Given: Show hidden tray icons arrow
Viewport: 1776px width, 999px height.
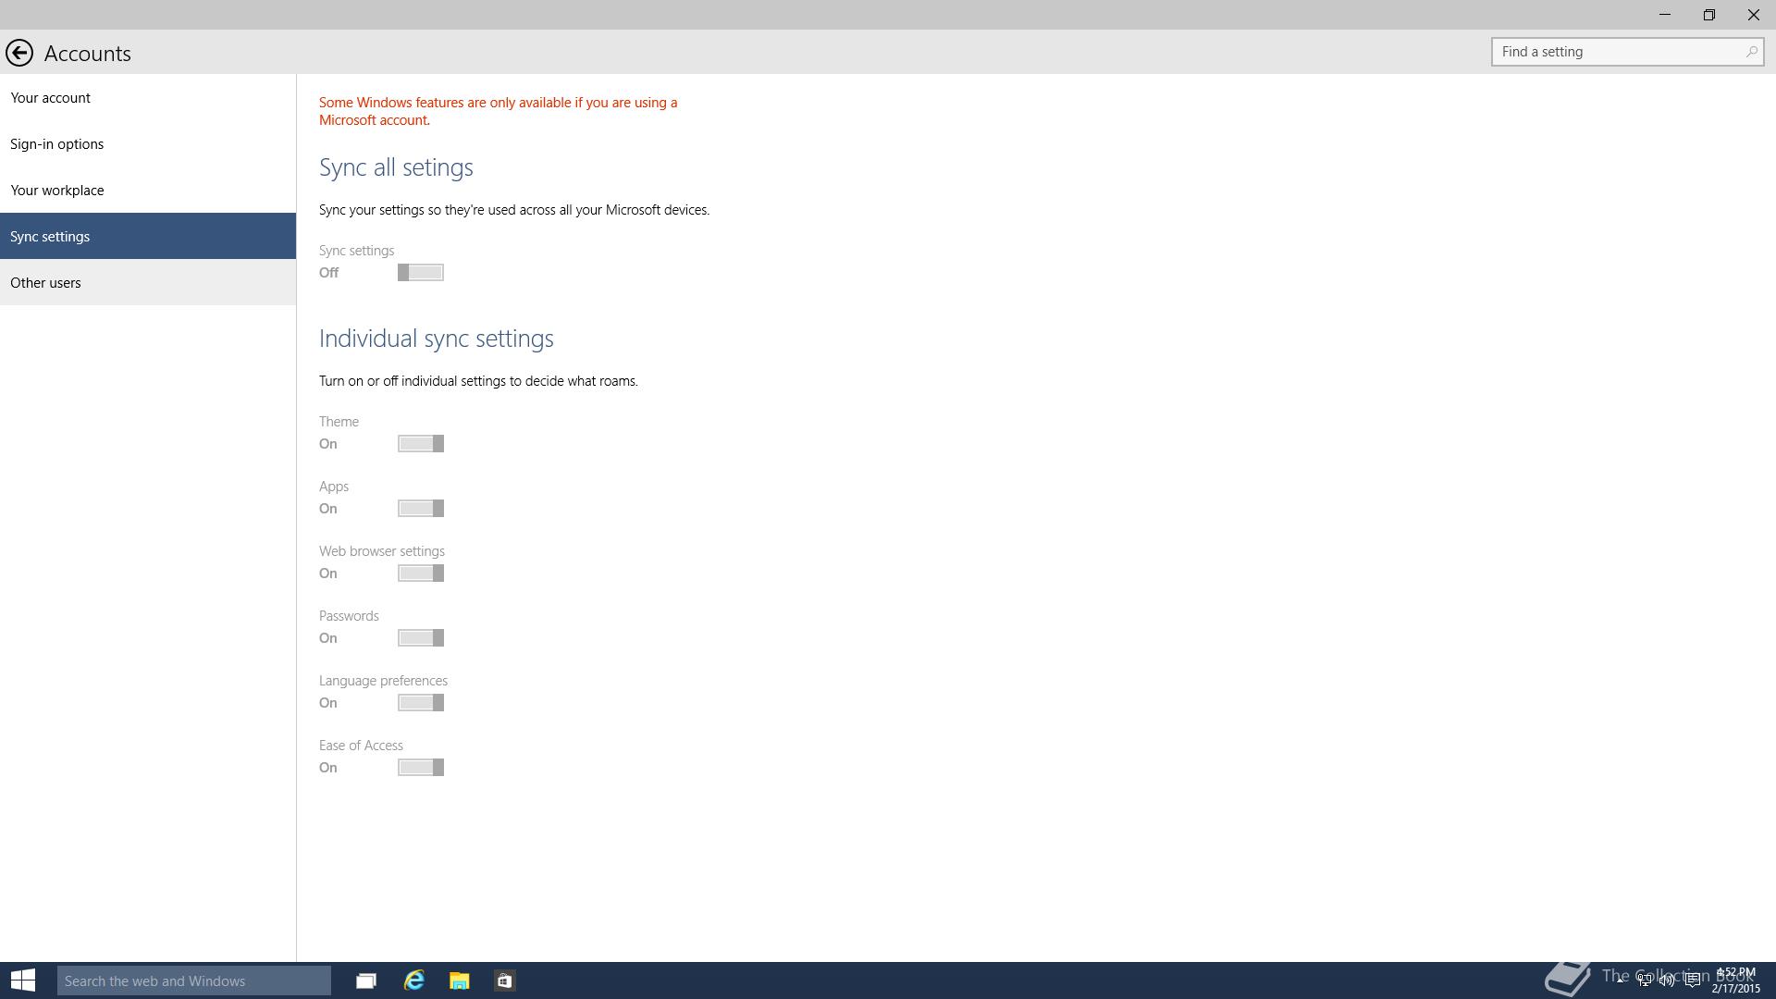Looking at the screenshot, I should point(1621,980).
